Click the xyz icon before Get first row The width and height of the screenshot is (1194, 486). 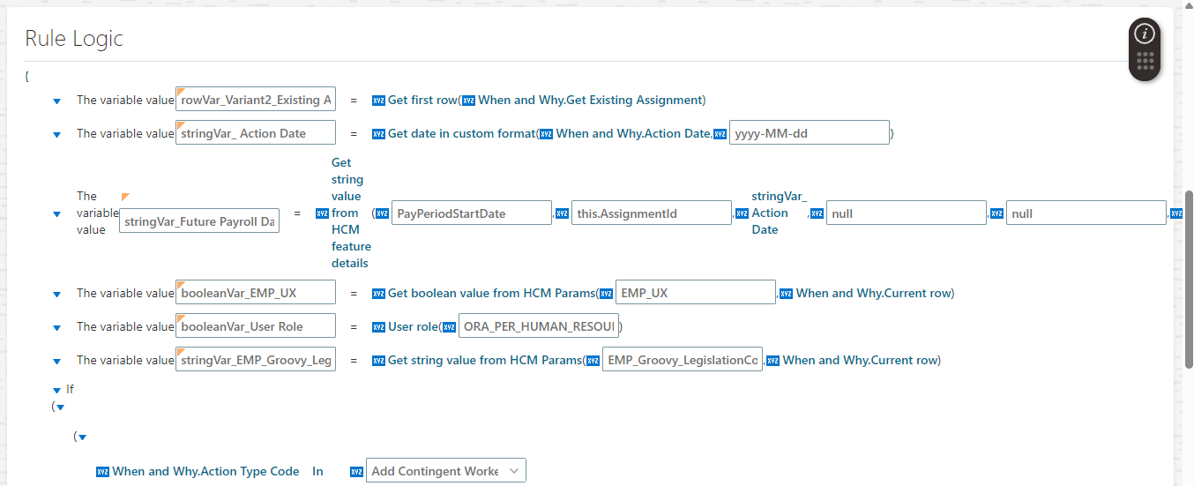[x=379, y=101]
